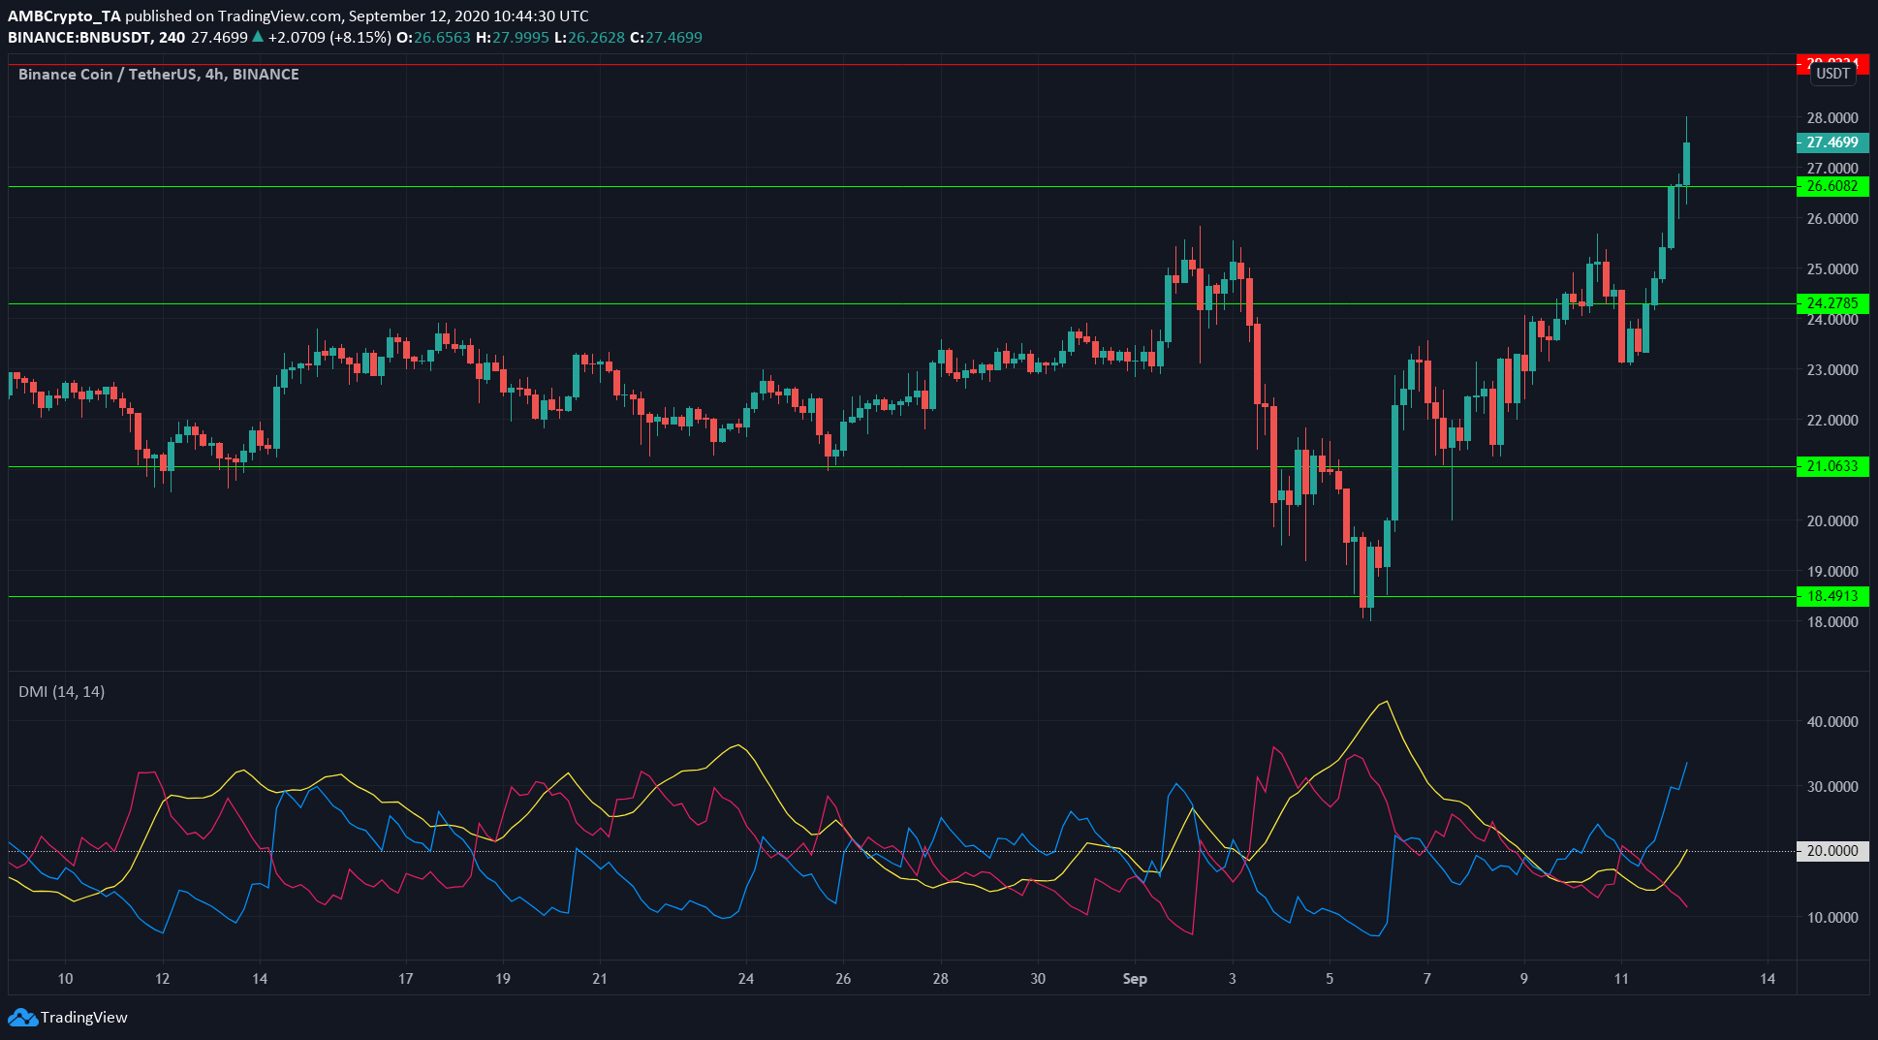Click the 9 date label on time axis
Screen dimensions: 1878x1040
point(1524,979)
